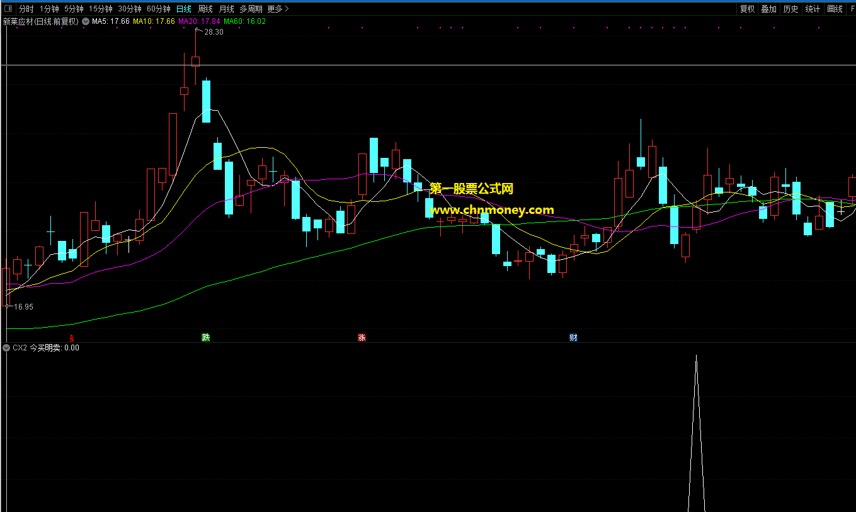Open the 更多 periods menu
Viewport: 856px width, 512px height.
[278, 9]
